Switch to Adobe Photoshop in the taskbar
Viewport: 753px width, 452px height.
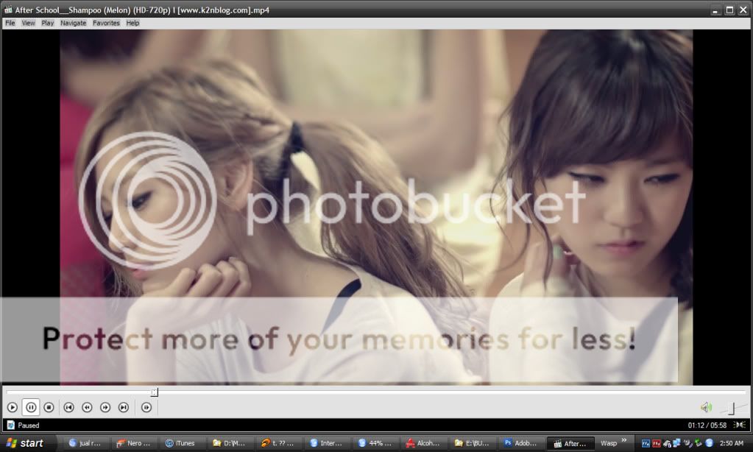520,443
